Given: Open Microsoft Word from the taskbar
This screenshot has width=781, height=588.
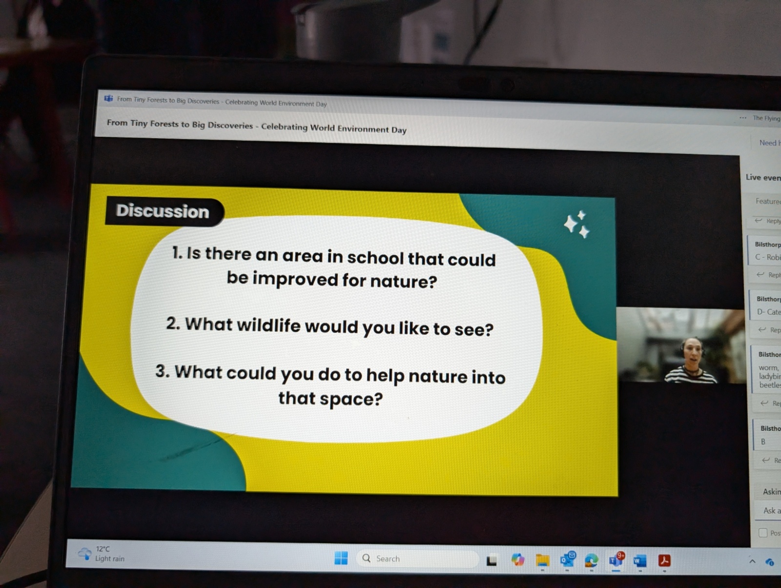Looking at the screenshot, I should coord(639,561).
